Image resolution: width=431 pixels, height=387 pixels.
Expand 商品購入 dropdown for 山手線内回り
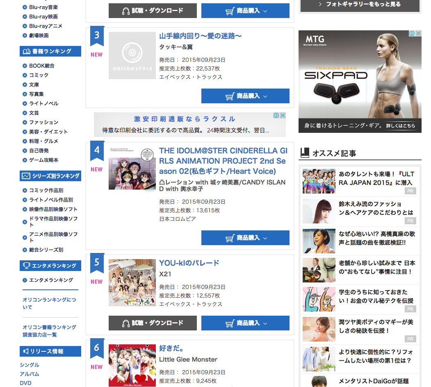(245, 96)
